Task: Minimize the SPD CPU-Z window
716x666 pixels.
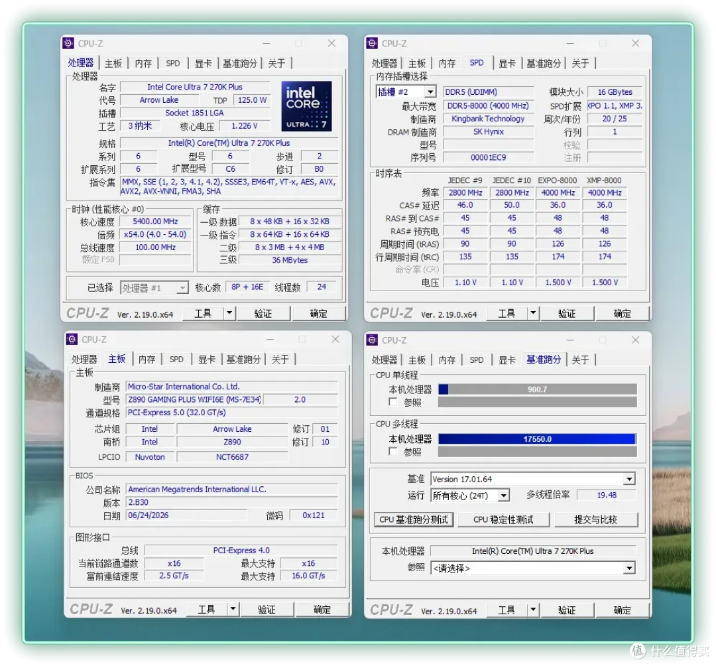Action: [570, 43]
